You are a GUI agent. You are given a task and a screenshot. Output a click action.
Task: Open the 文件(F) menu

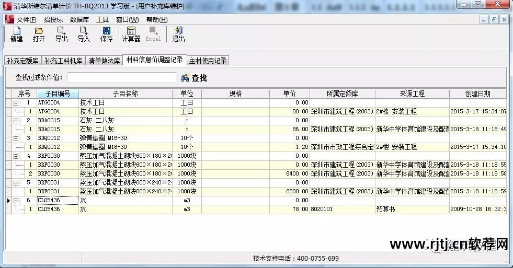click(27, 20)
